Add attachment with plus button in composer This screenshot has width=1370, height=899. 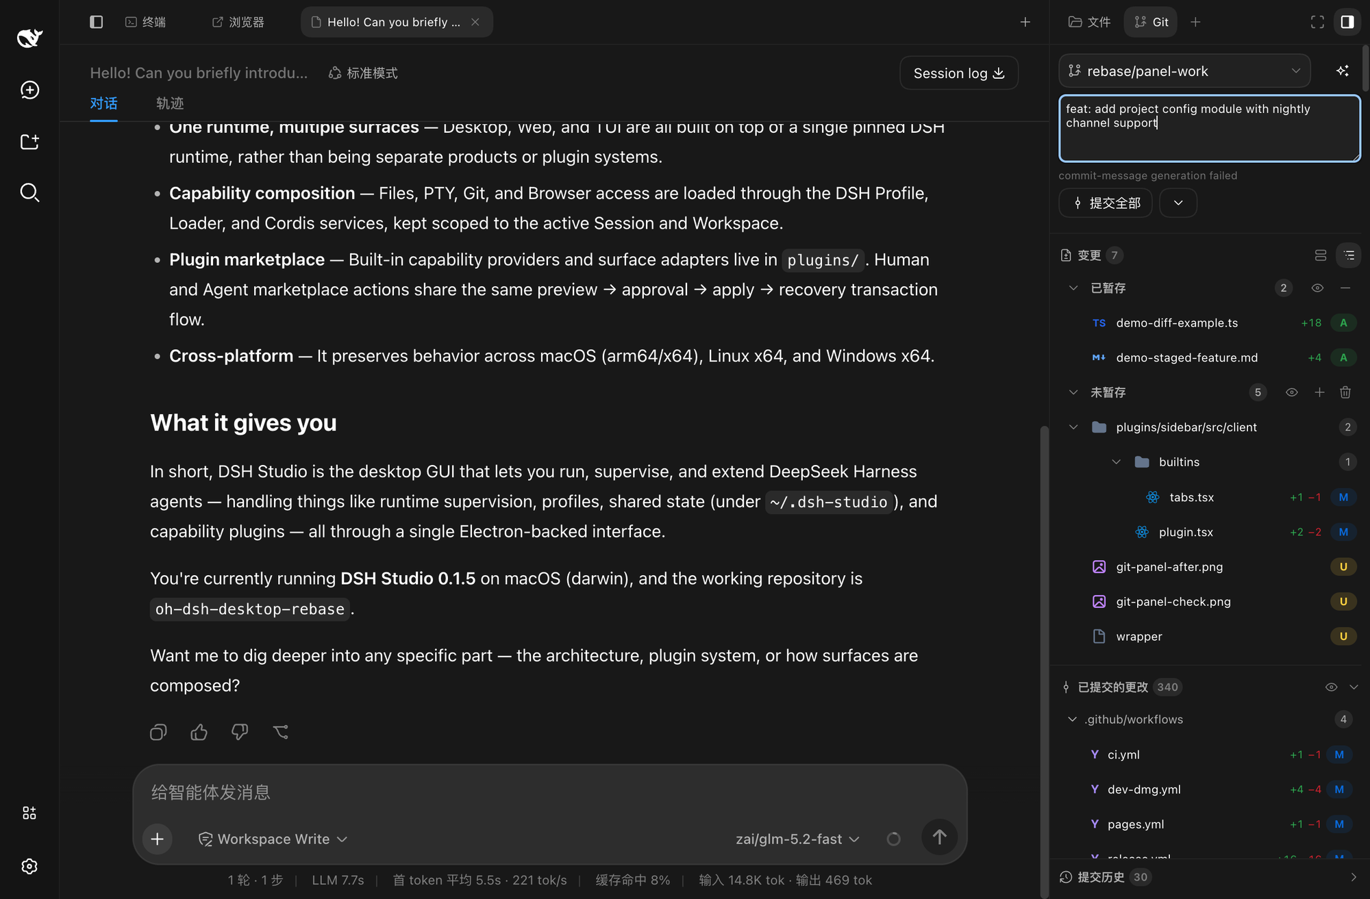click(157, 839)
